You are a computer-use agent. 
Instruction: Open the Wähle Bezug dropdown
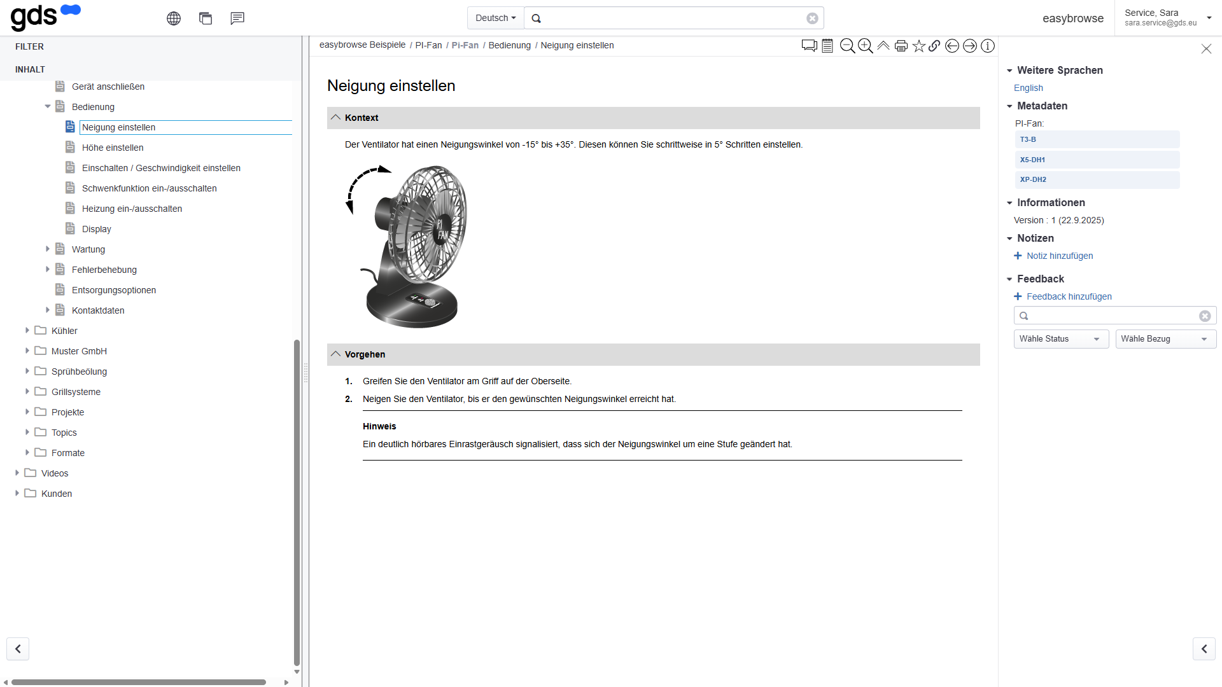pyautogui.click(x=1165, y=339)
